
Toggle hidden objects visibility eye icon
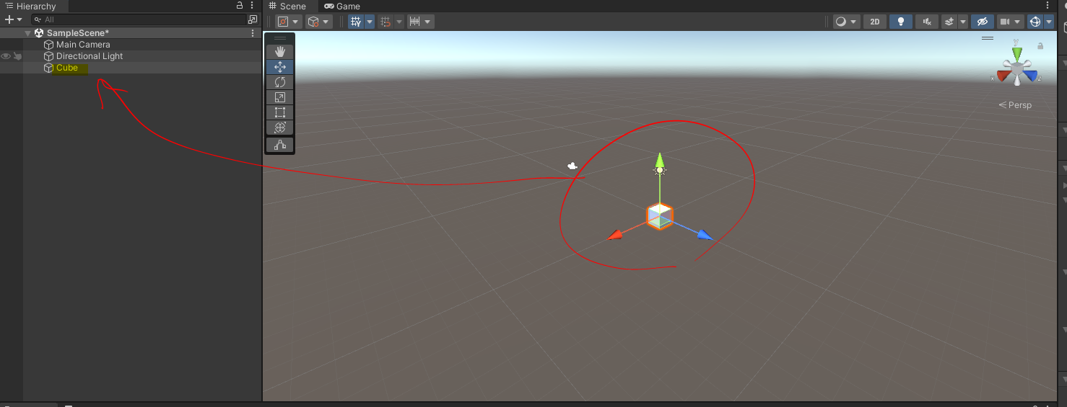pyautogui.click(x=983, y=22)
